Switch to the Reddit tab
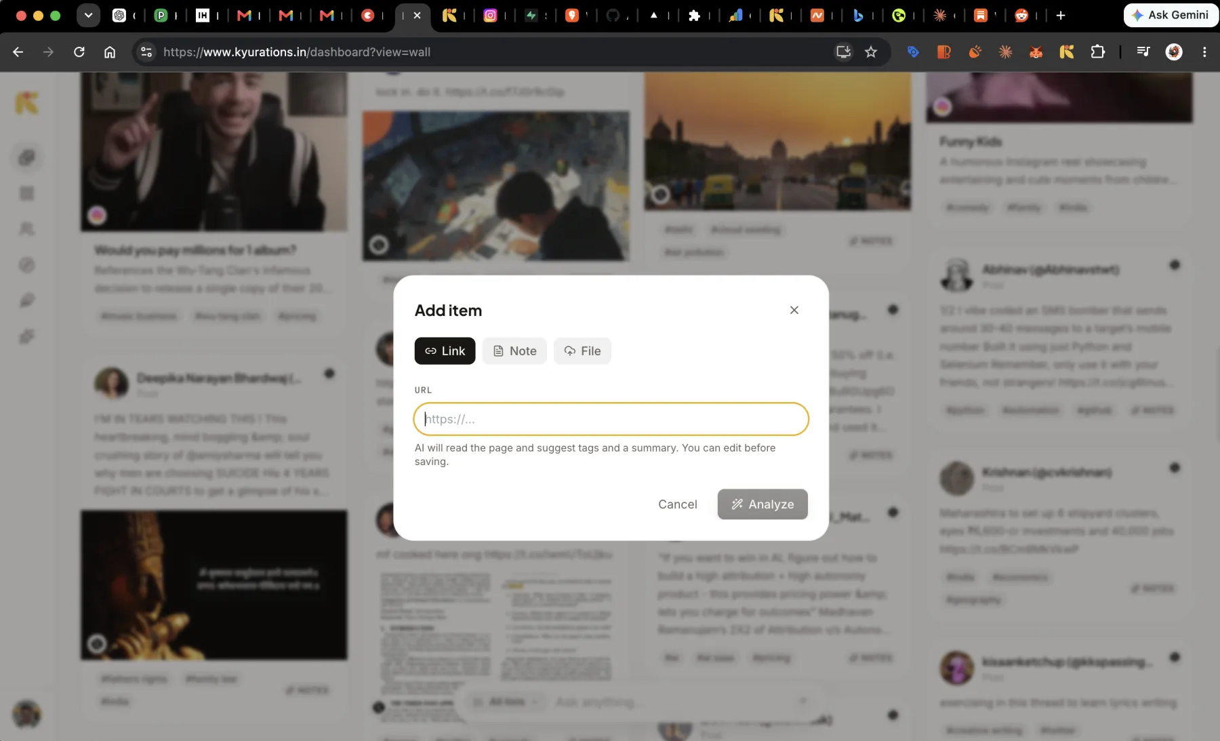The width and height of the screenshot is (1220, 741). tap(1021, 15)
